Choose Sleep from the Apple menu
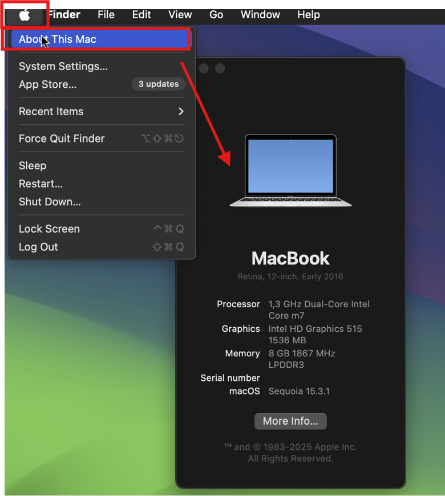Viewport: 445px width, 496px height. pos(33,165)
